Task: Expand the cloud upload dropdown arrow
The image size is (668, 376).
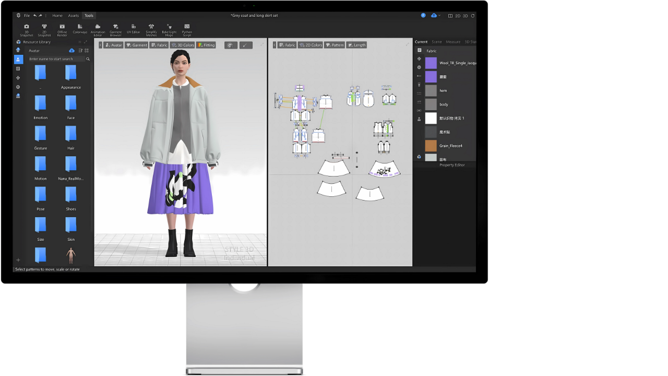Action: point(439,16)
